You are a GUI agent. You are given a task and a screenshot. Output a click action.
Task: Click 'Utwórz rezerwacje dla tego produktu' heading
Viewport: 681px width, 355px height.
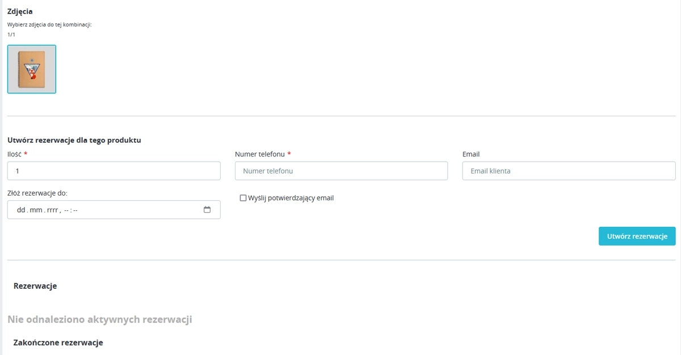(x=74, y=140)
